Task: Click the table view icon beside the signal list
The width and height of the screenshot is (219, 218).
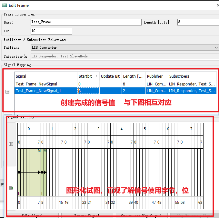Action: pos(7,92)
